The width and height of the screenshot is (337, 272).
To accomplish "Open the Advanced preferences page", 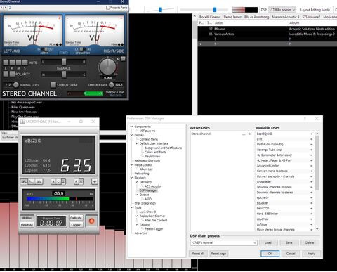I will point(141,233).
